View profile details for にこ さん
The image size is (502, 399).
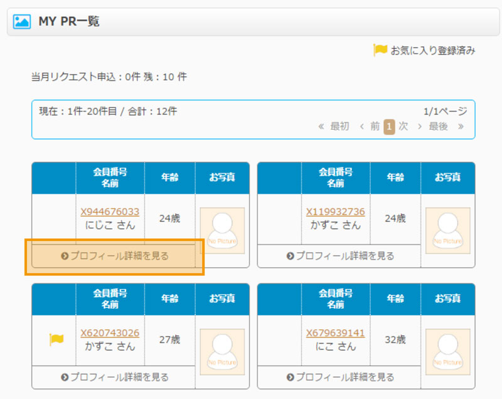click(x=339, y=377)
